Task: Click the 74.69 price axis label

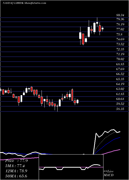Action: click(120, 39)
